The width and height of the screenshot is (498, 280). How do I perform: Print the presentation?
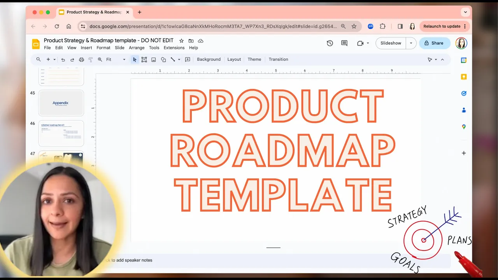coord(81,59)
